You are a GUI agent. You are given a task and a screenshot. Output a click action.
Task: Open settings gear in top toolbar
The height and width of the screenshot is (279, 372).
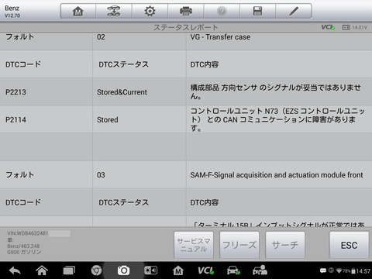[x=150, y=11]
